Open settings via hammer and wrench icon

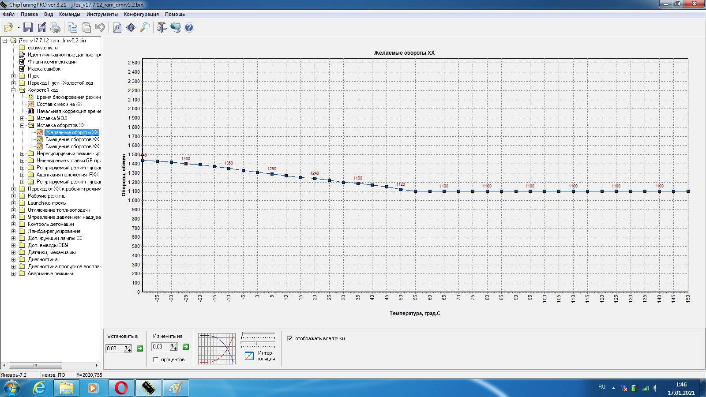(161, 28)
